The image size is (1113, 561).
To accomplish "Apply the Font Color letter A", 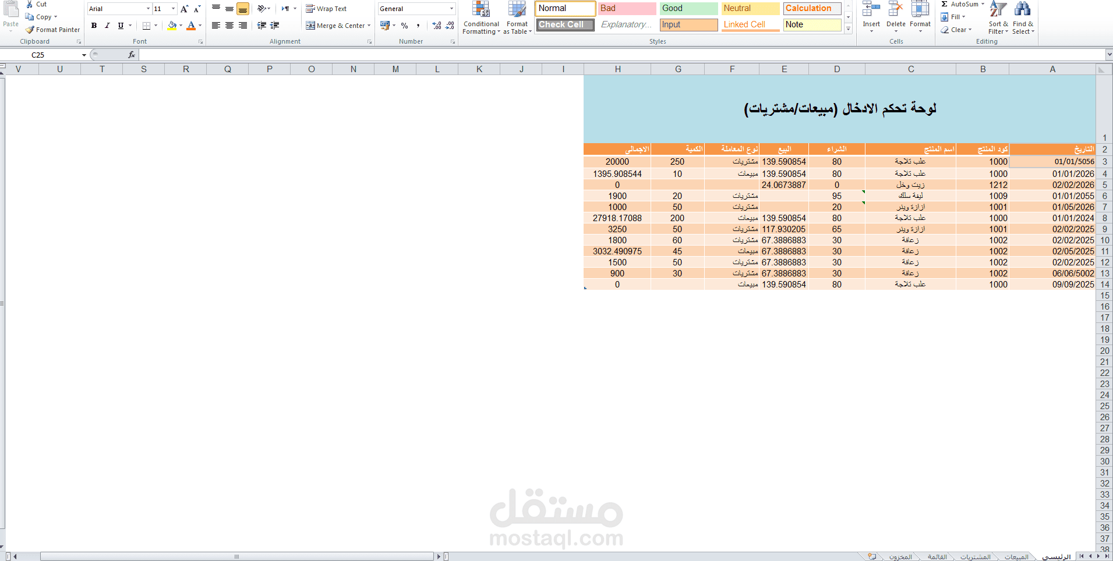I will [x=191, y=26].
